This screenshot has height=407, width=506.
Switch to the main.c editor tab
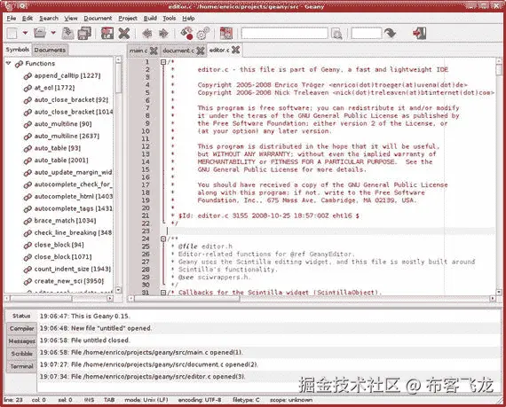(x=138, y=51)
